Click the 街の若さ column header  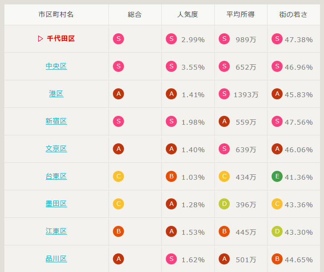[x=294, y=15]
